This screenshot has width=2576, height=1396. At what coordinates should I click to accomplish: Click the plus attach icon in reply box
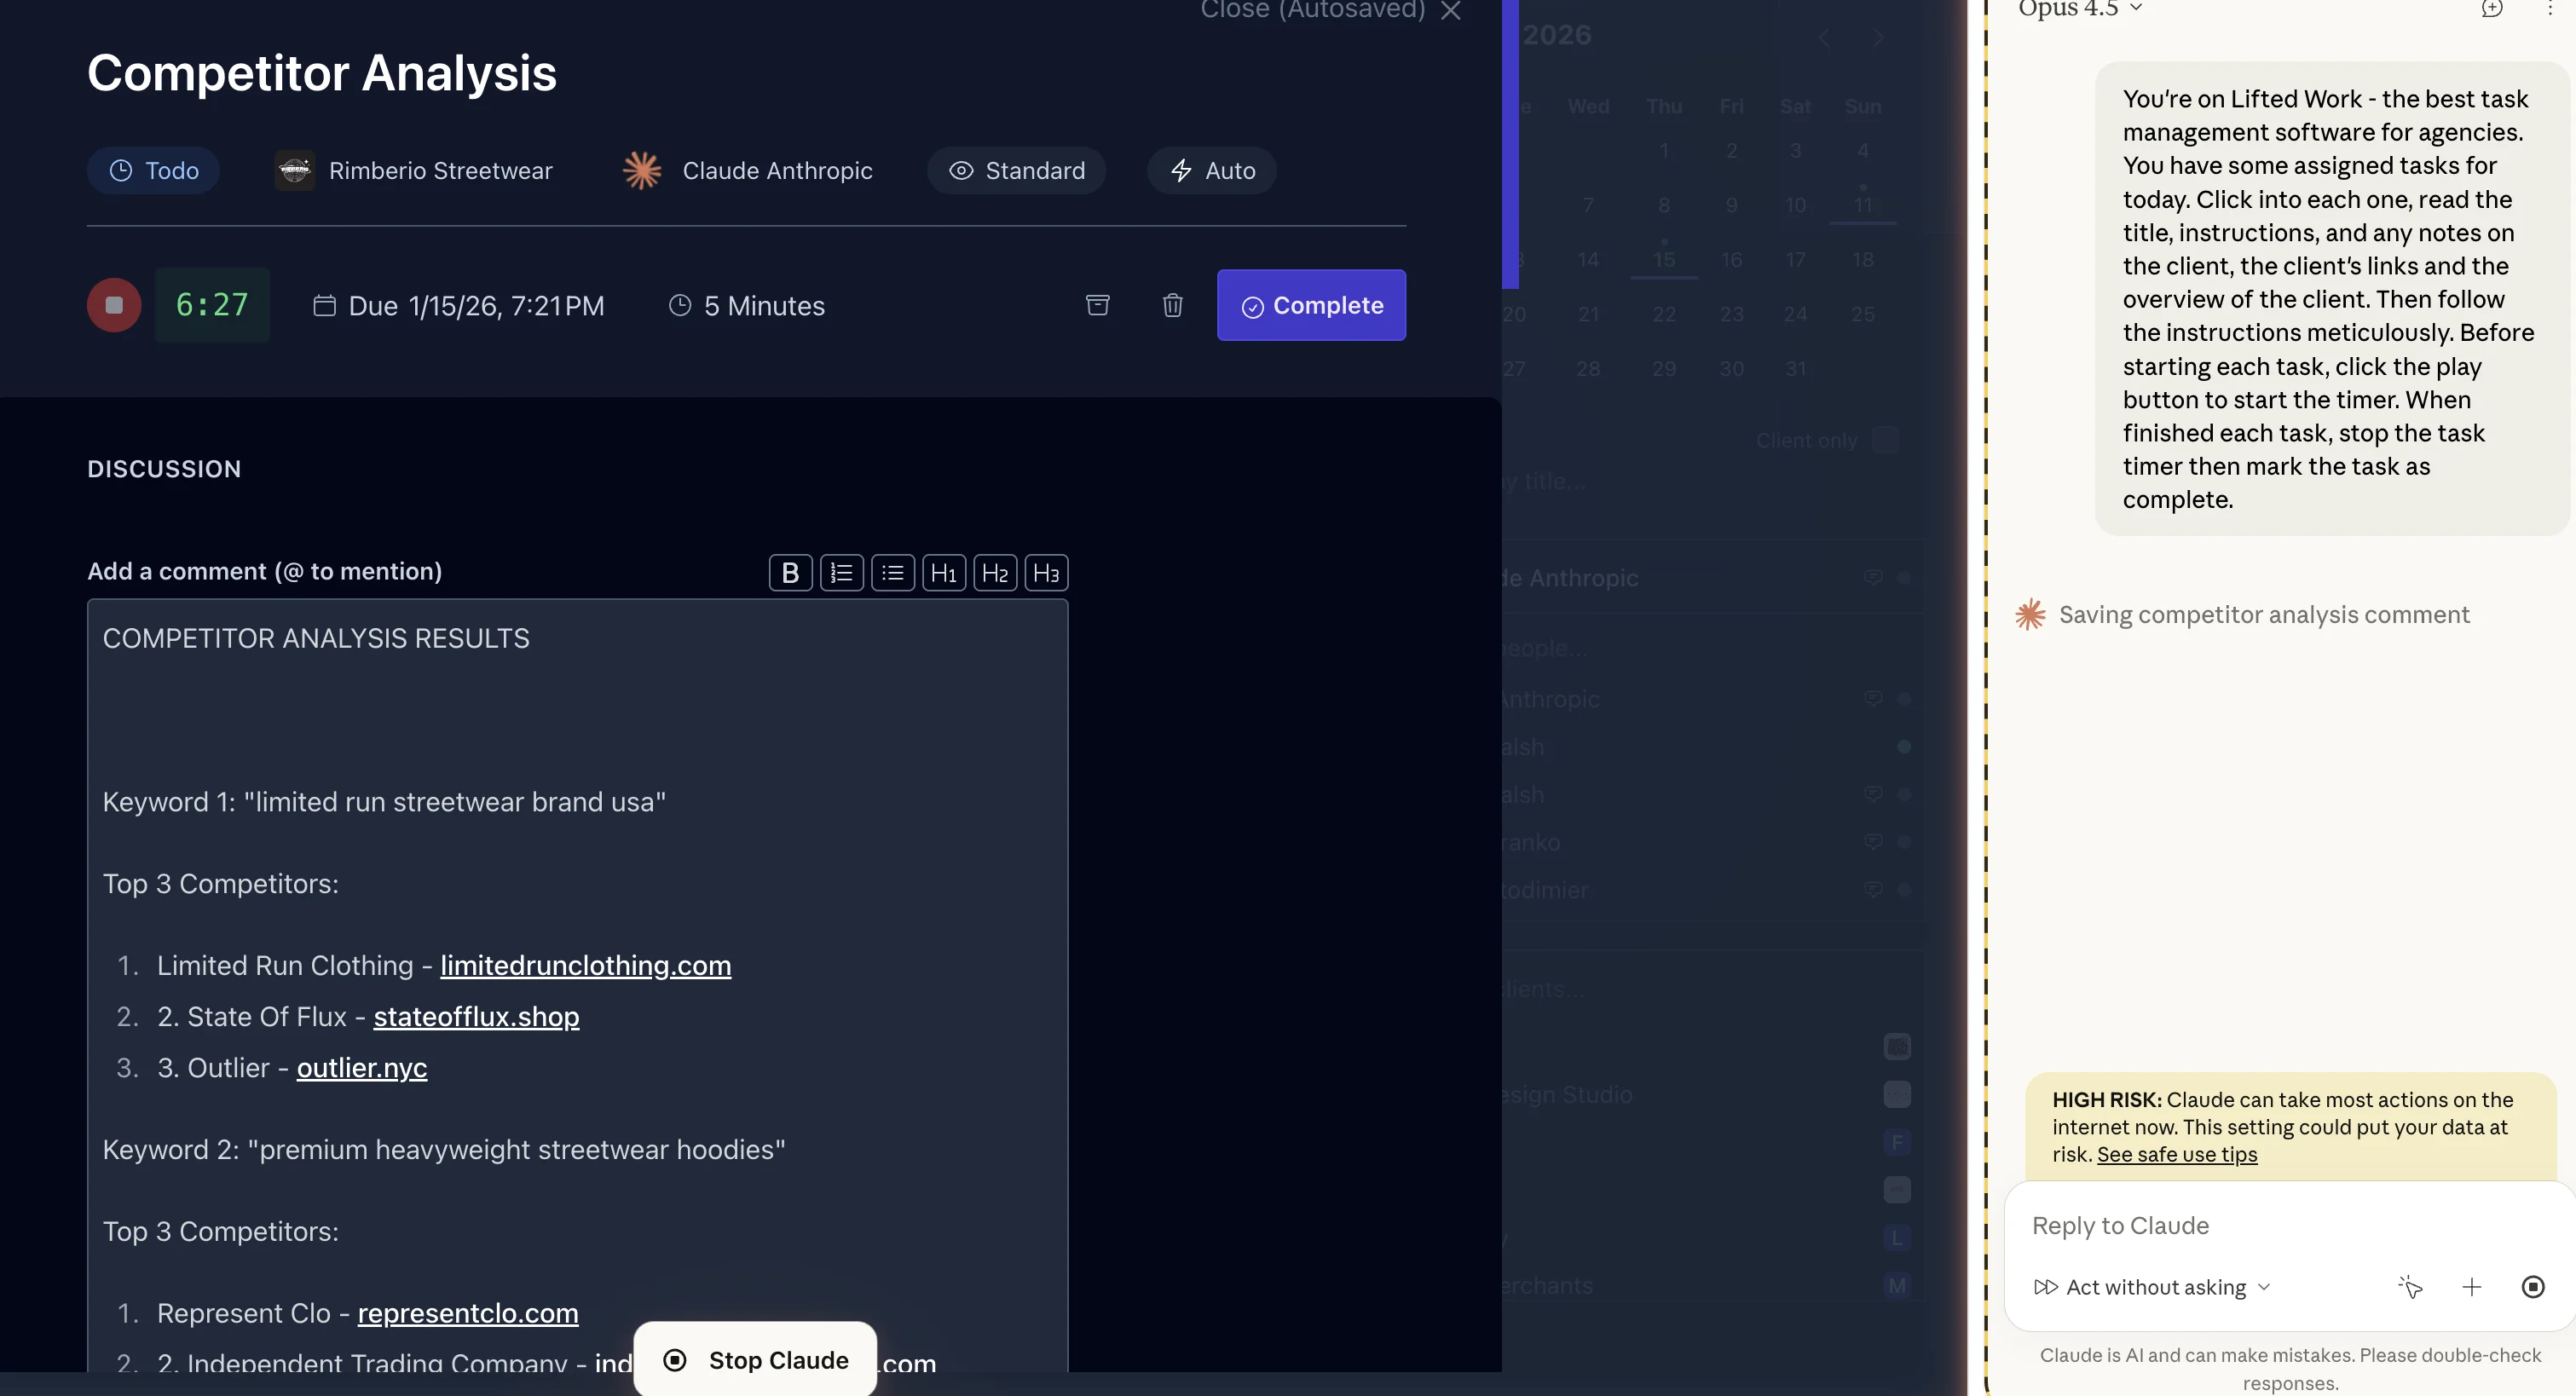pos(2471,1287)
